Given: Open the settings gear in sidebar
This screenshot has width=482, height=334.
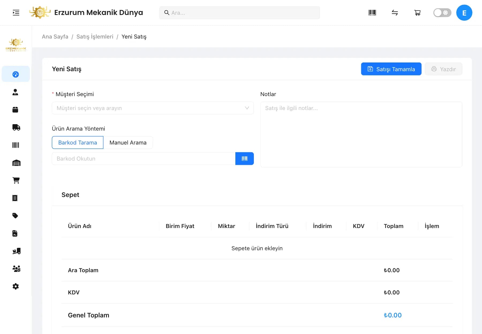Looking at the screenshot, I should point(16,286).
